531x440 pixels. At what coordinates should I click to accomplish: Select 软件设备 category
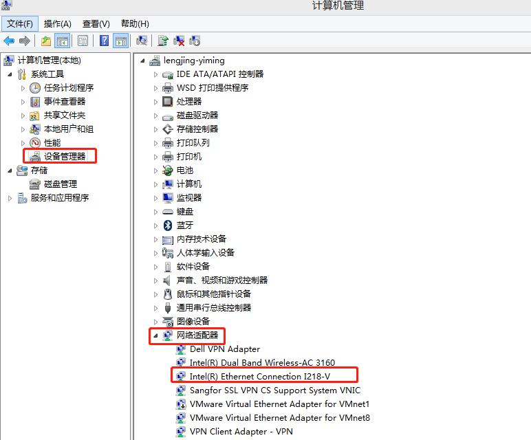193,266
